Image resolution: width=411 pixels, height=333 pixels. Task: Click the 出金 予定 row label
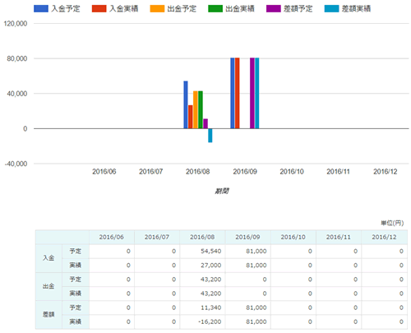tap(76, 280)
